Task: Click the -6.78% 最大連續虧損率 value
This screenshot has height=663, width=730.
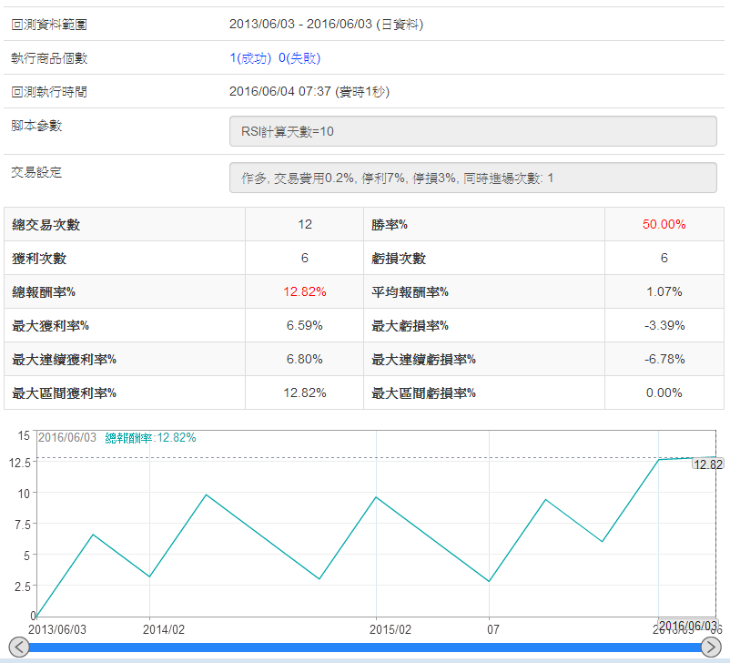Action: click(x=664, y=360)
